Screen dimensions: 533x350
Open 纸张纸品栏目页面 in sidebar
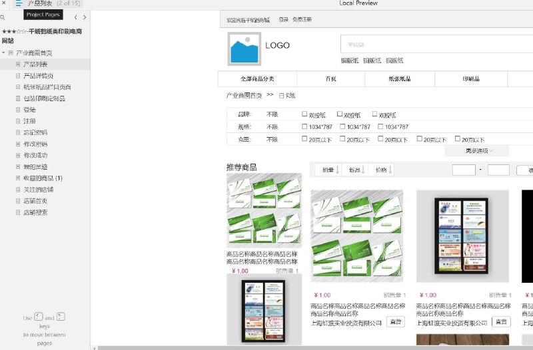click(47, 87)
